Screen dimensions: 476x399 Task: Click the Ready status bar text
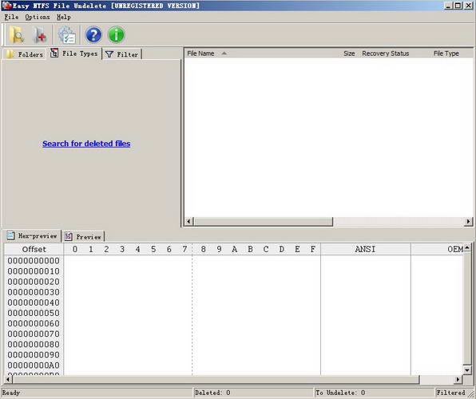pyautogui.click(x=11, y=393)
